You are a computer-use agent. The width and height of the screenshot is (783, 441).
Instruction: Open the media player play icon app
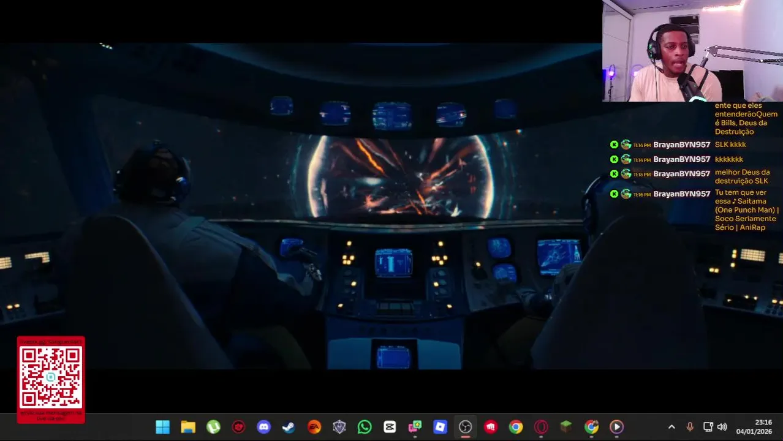[x=616, y=427]
